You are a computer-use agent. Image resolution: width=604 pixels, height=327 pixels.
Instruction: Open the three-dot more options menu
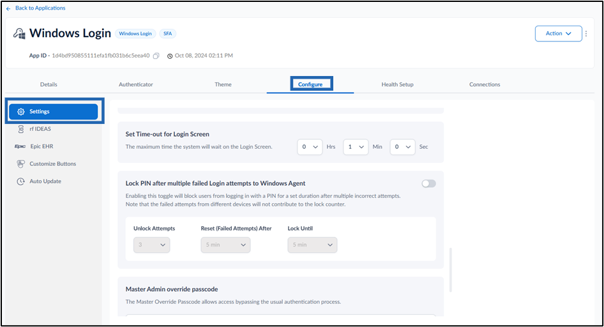(x=586, y=34)
